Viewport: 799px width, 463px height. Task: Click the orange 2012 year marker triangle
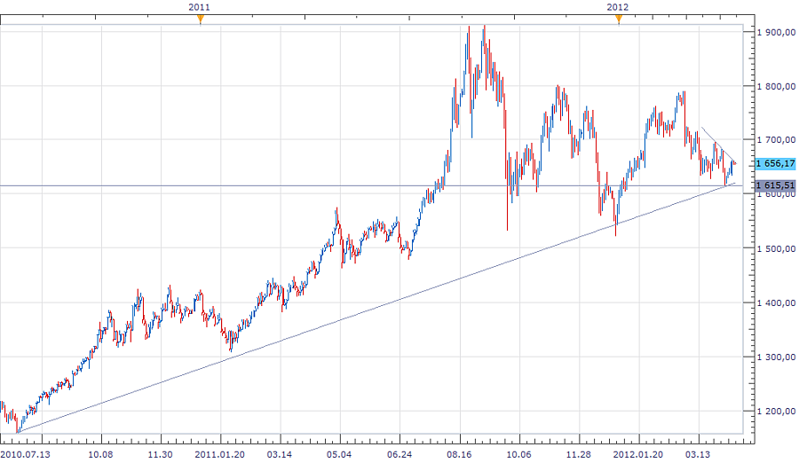tap(619, 20)
